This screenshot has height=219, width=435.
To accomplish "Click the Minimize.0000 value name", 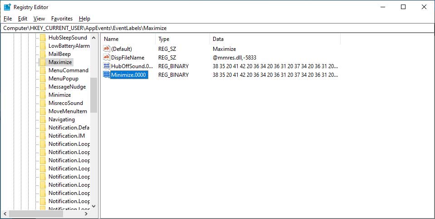I will coord(128,75).
